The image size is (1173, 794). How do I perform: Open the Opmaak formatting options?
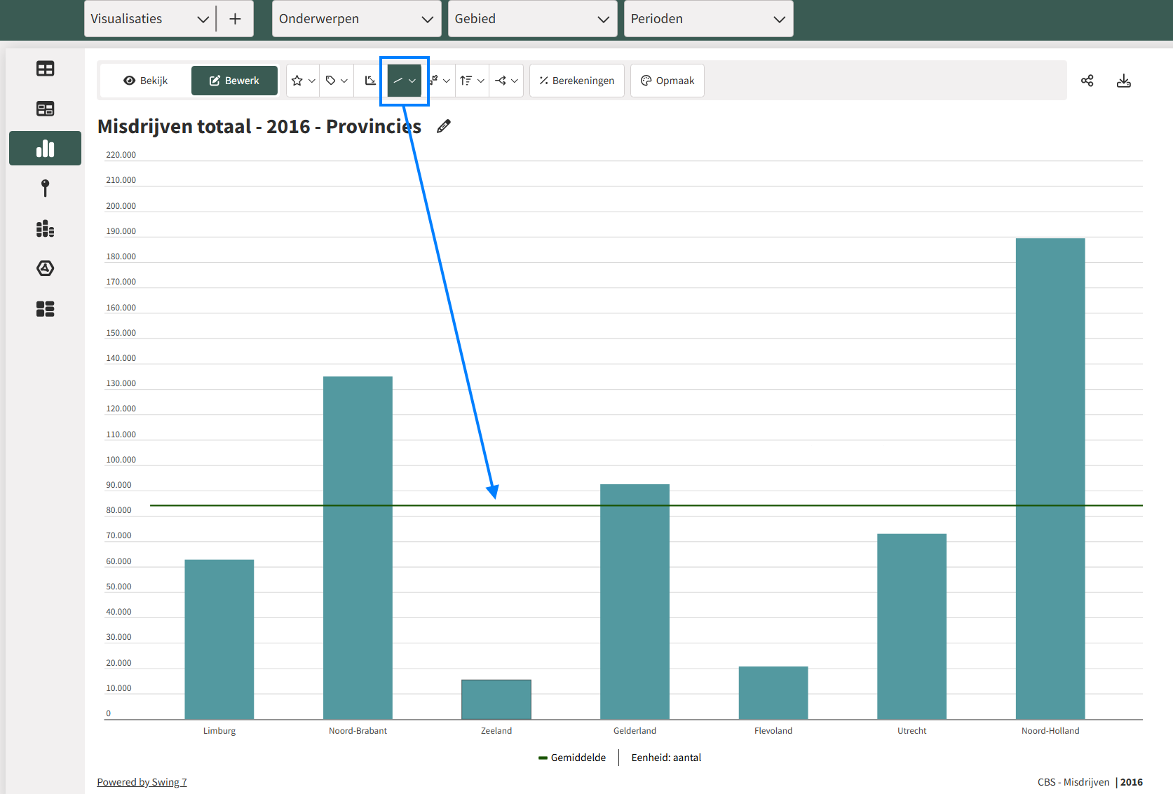667,81
